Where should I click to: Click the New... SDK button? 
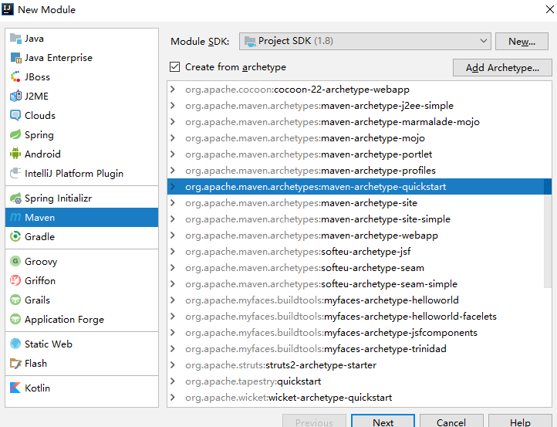522,41
